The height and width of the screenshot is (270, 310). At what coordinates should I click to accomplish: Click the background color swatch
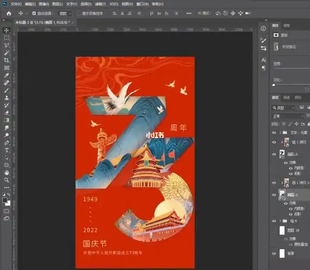tap(8, 204)
